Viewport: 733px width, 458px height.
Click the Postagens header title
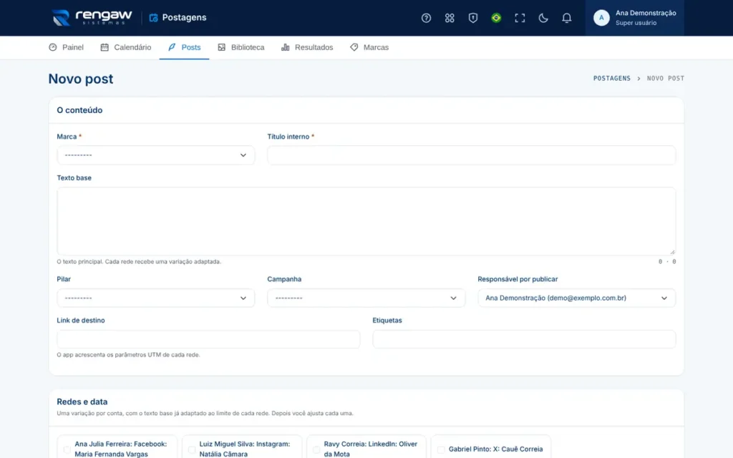184,18
